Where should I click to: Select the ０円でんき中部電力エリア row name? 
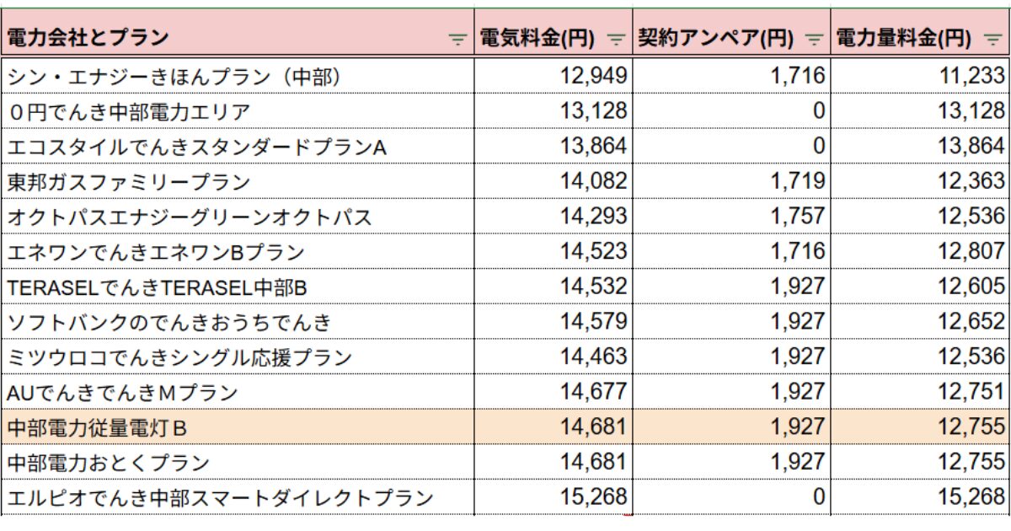click(128, 111)
